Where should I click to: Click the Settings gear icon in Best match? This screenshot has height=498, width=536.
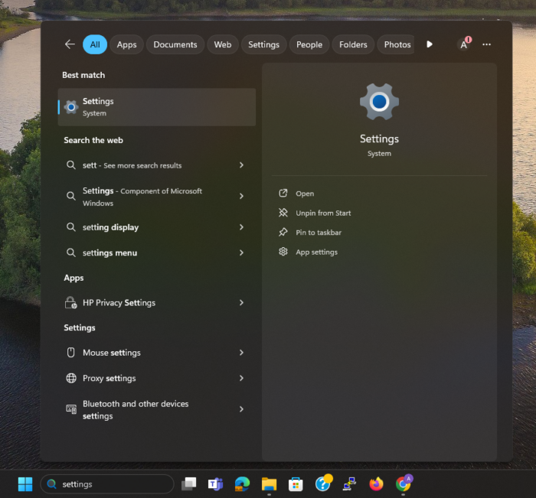(71, 107)
